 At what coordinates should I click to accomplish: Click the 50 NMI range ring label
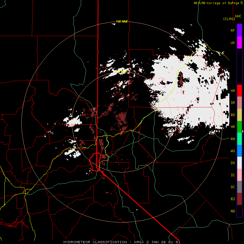coord(122,72)
